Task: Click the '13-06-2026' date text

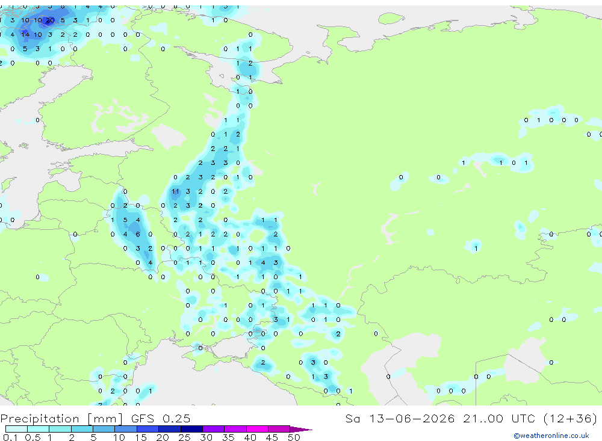Action: pyautogui.click(x=412, y=418)
